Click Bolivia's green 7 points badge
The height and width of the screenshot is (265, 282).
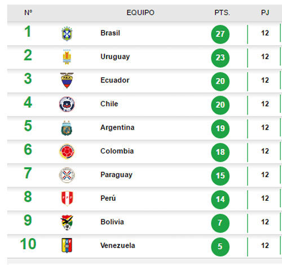220,223
